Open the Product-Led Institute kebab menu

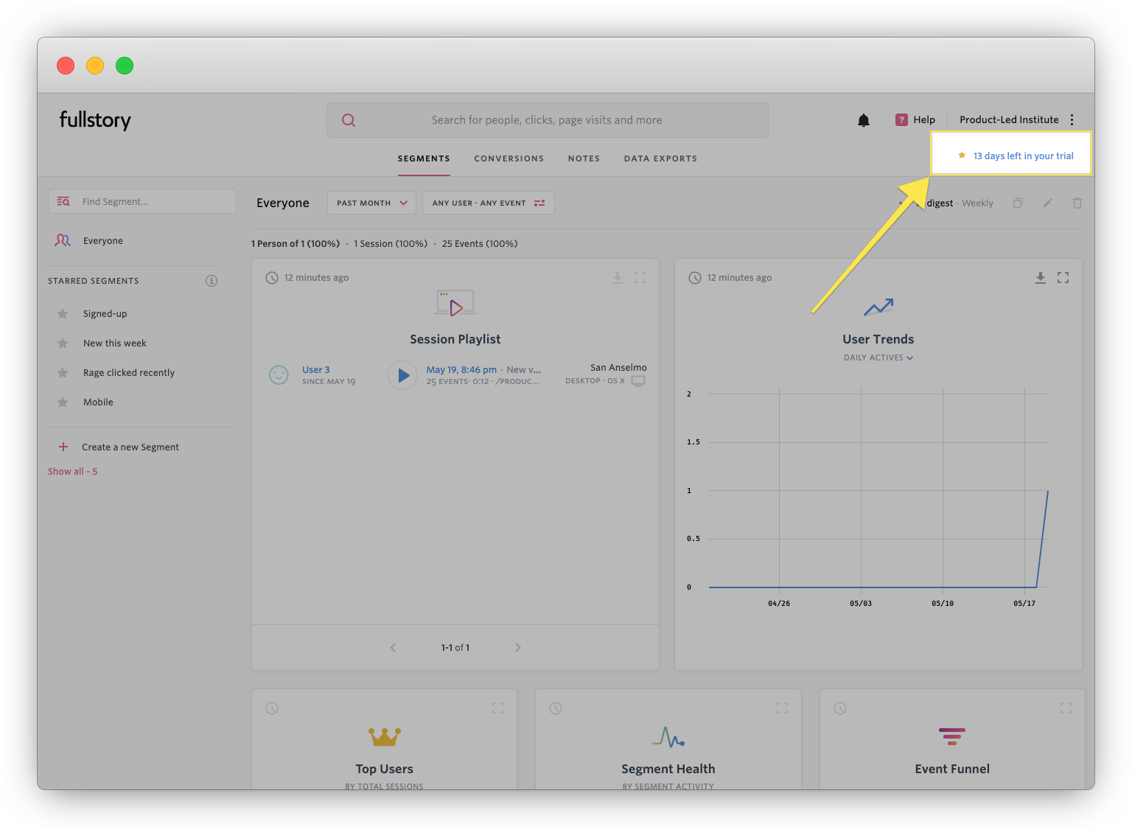pos(1072,120)
